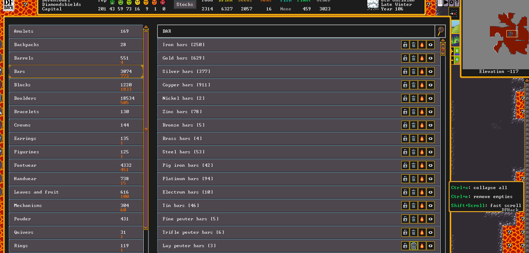
Task: Dump Copper bars using the trash icon
Action: click(x=414, y=85)
